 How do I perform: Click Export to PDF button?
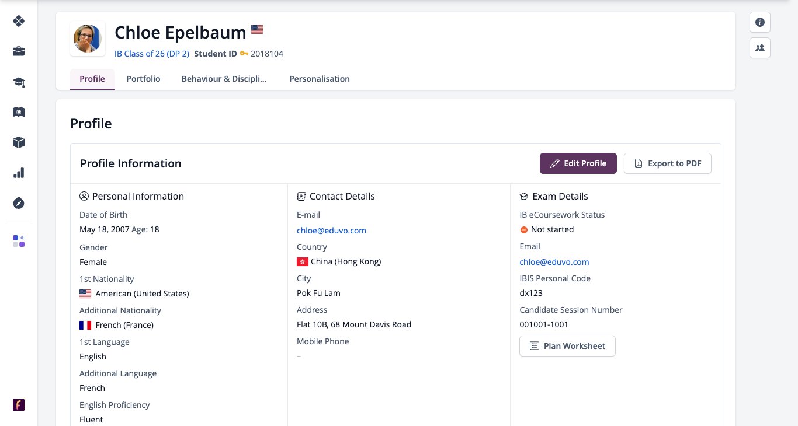coord(668,163)
